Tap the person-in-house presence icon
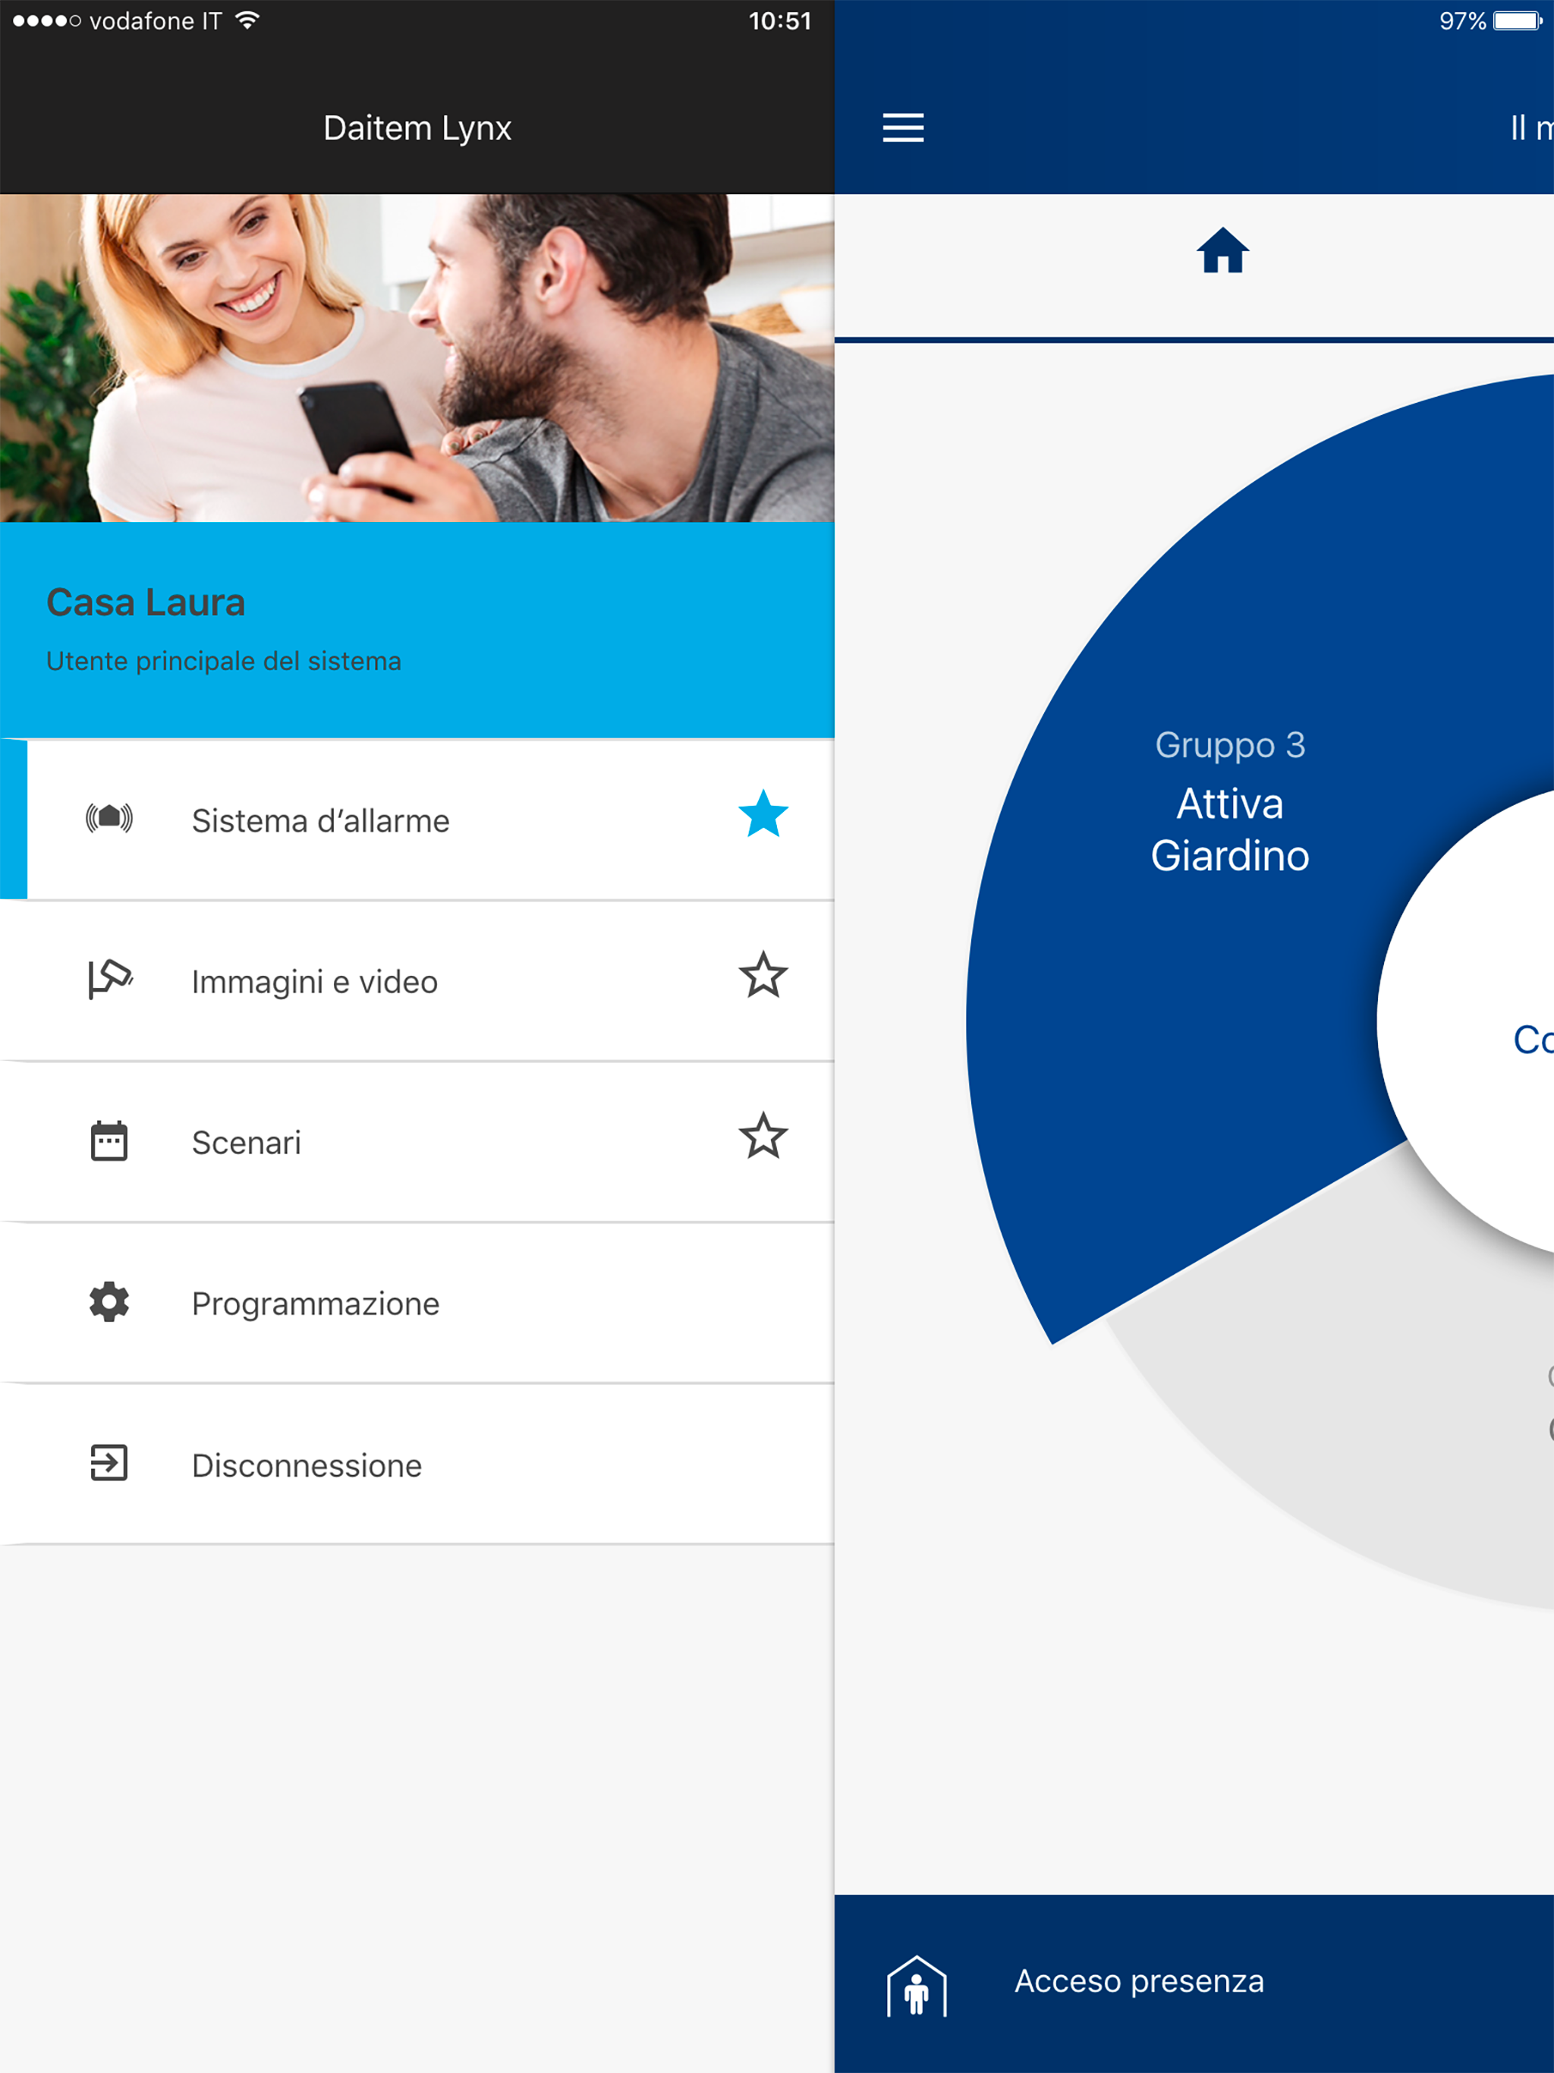Image resolution: width=1554 pixels, height=2073 pixels. click(x=917, y=1985)
